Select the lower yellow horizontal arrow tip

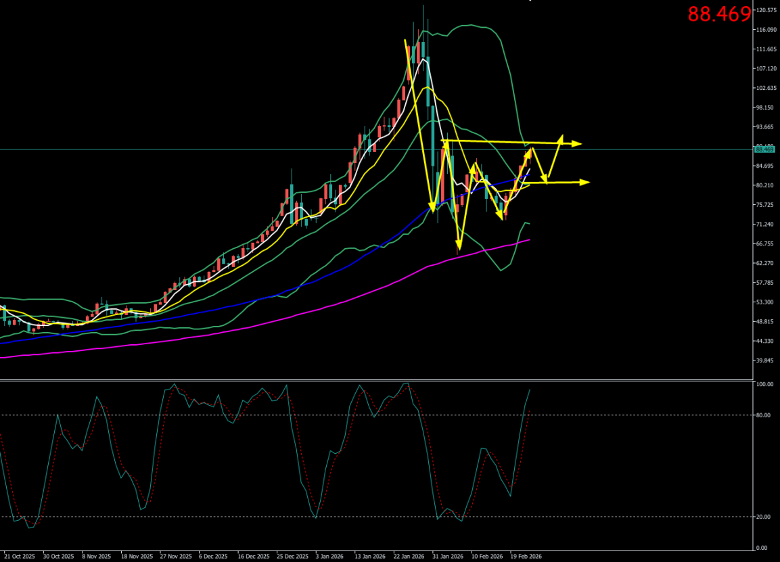tap(586, 182)
